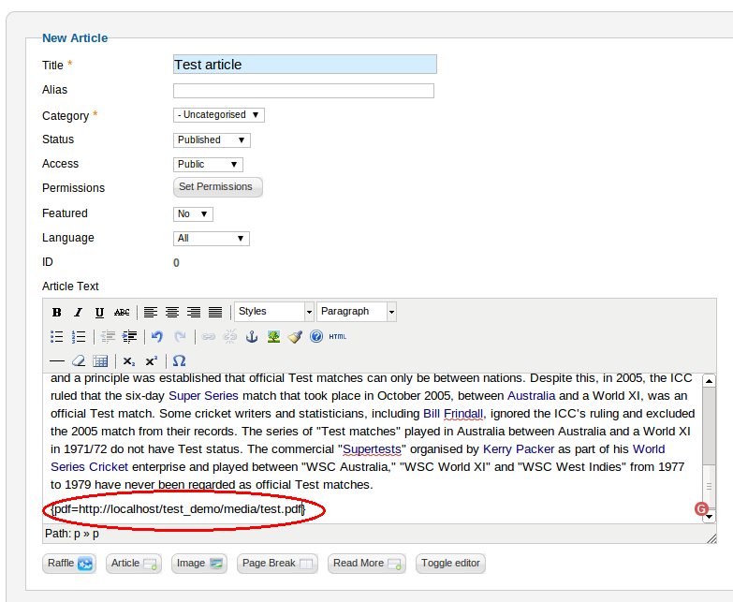Click the Alias input field
The height and width of the screenshot is (602, 733).
(303, 91)
